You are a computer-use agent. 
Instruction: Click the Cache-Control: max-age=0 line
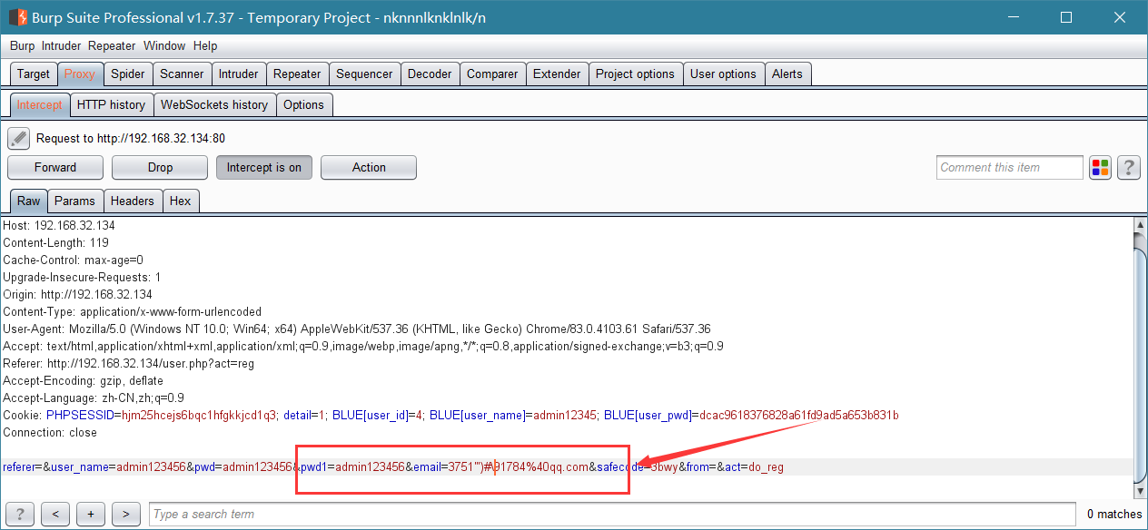click(x=73, y=260)
